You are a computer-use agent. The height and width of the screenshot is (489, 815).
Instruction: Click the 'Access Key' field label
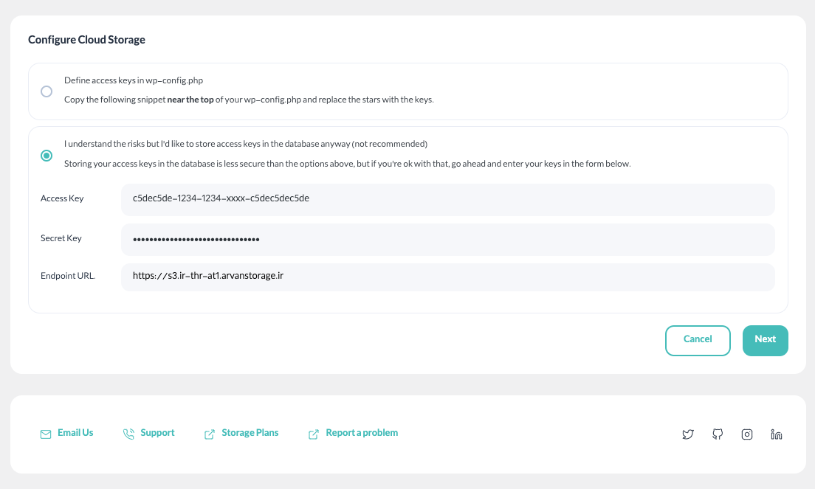coord(62,198)
